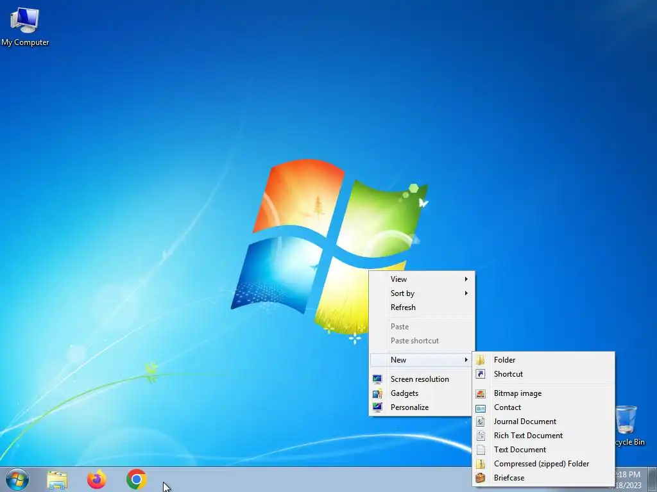Viewport: 657px width, 492px height.
Task: Create a new Compressed (zipped) Folder
Action: (x=543, y=464)
